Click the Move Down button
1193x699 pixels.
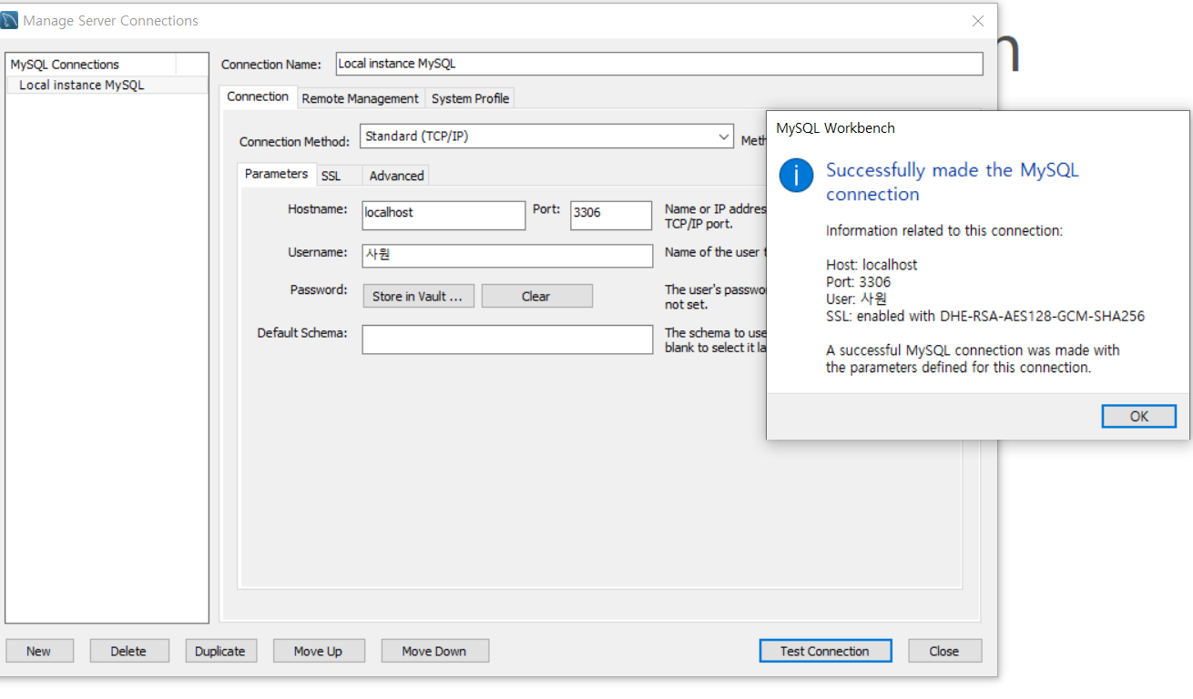[434, 651]
